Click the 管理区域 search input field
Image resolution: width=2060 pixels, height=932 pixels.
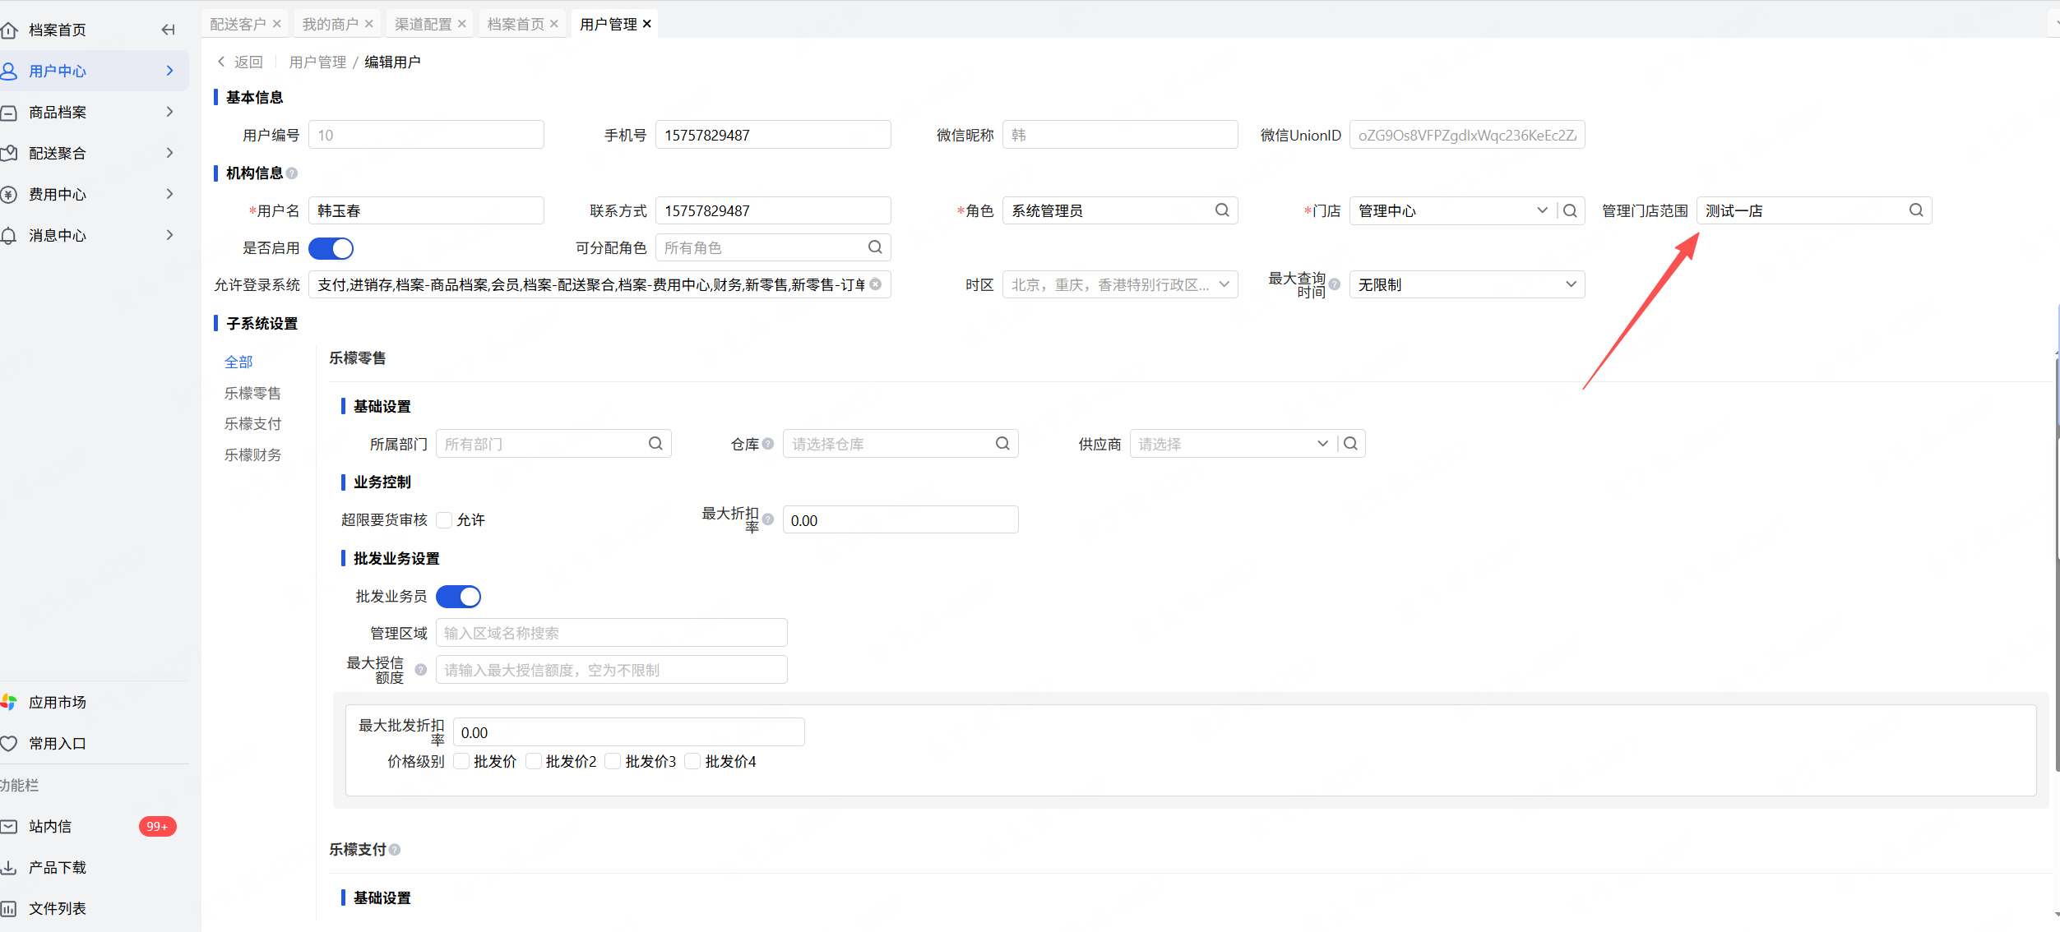pyautogui.click(x=611, y=633)
